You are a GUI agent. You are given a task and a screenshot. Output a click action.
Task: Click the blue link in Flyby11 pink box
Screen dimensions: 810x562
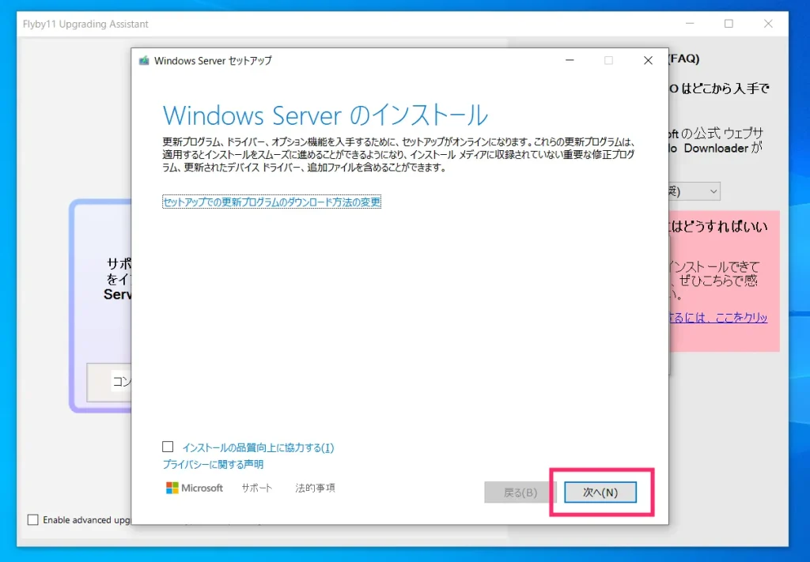(x=718, y=318)
